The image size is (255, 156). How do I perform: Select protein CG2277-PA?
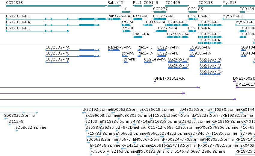[x=168, y=47]
